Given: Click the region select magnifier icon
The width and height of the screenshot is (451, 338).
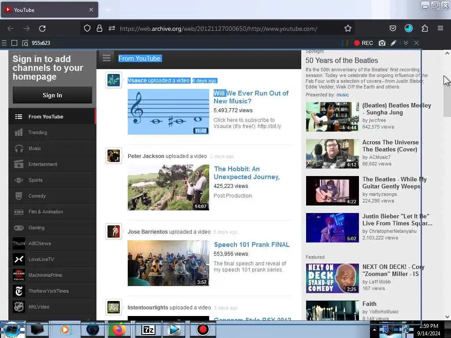Looking at the screenshot, I should [x=25, y=43].
